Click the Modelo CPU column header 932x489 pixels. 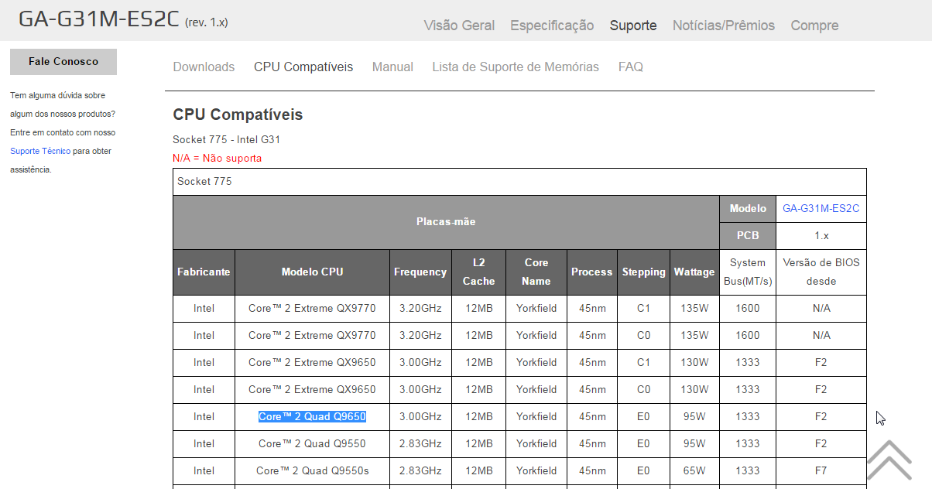(312, 272)
